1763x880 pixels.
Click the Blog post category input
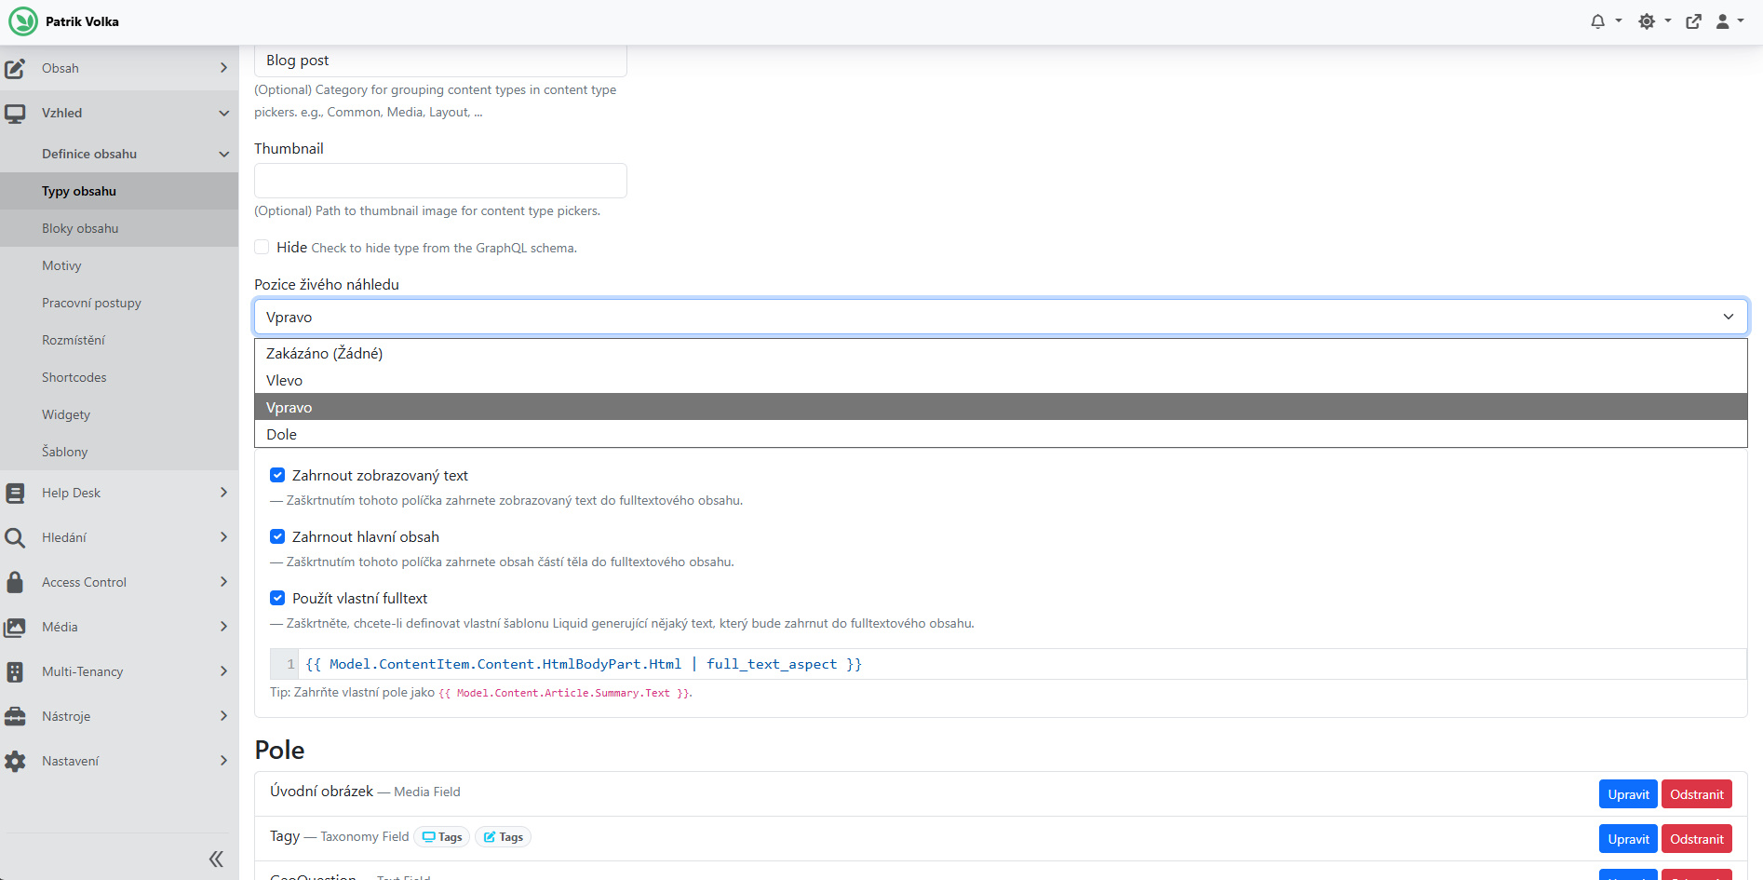pos(440,61)
